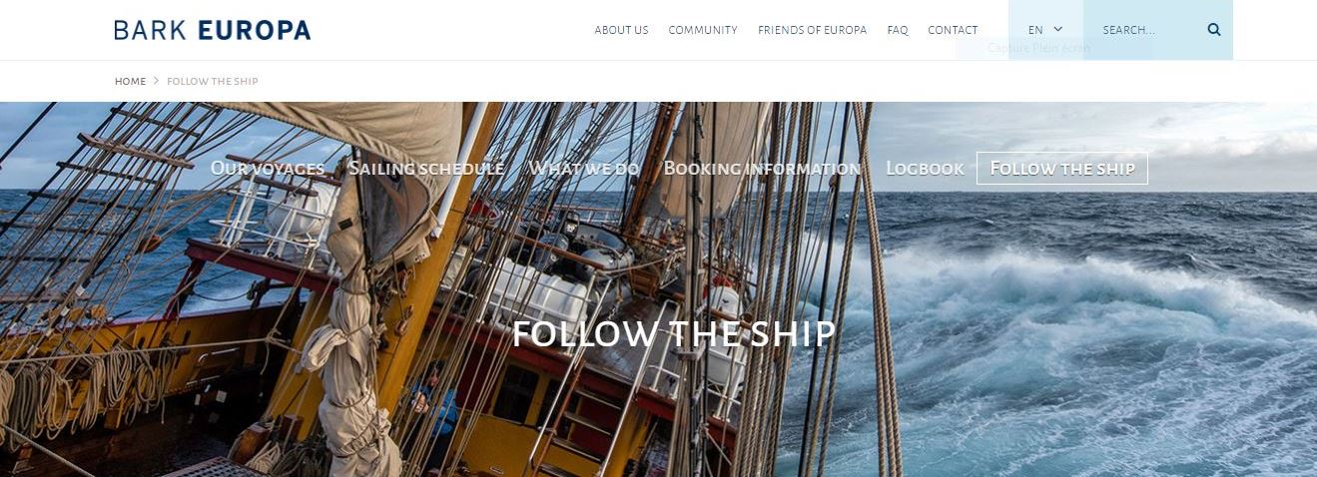Screen dimensions: 1317x477
Task: Click Home in the breadcrumb
Action: point(130,81)
